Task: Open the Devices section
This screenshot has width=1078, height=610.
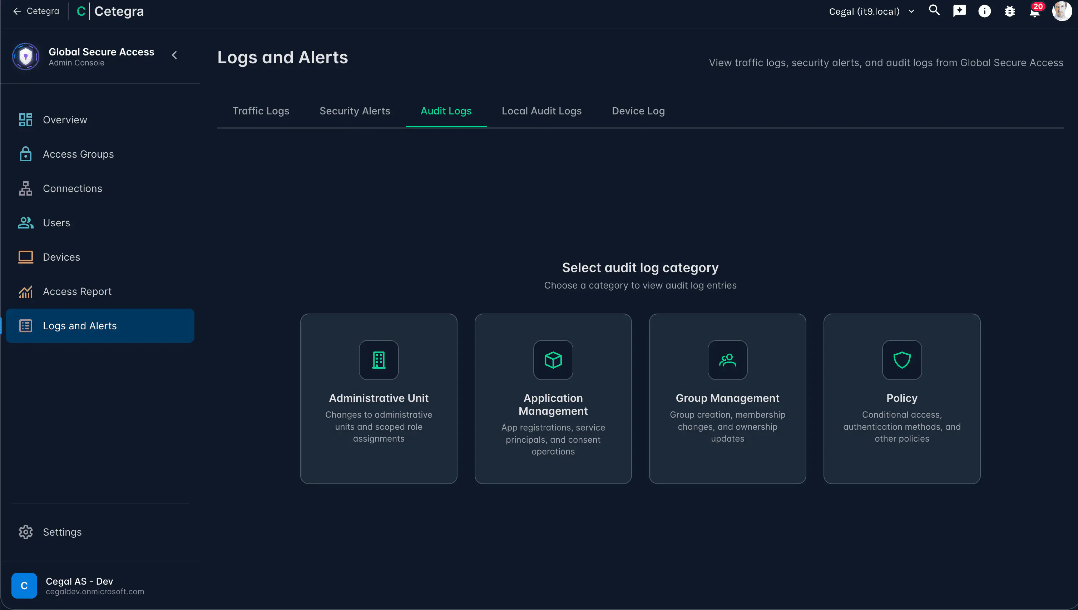Action: (x=100, y=257)
